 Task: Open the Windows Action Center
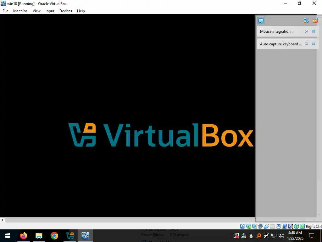click(x=312, y=236)
